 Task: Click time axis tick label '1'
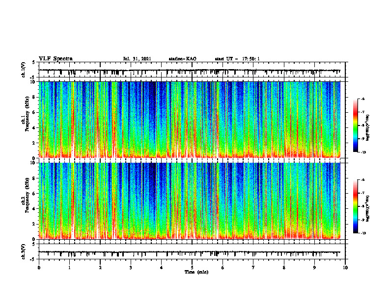pos(69,268)
